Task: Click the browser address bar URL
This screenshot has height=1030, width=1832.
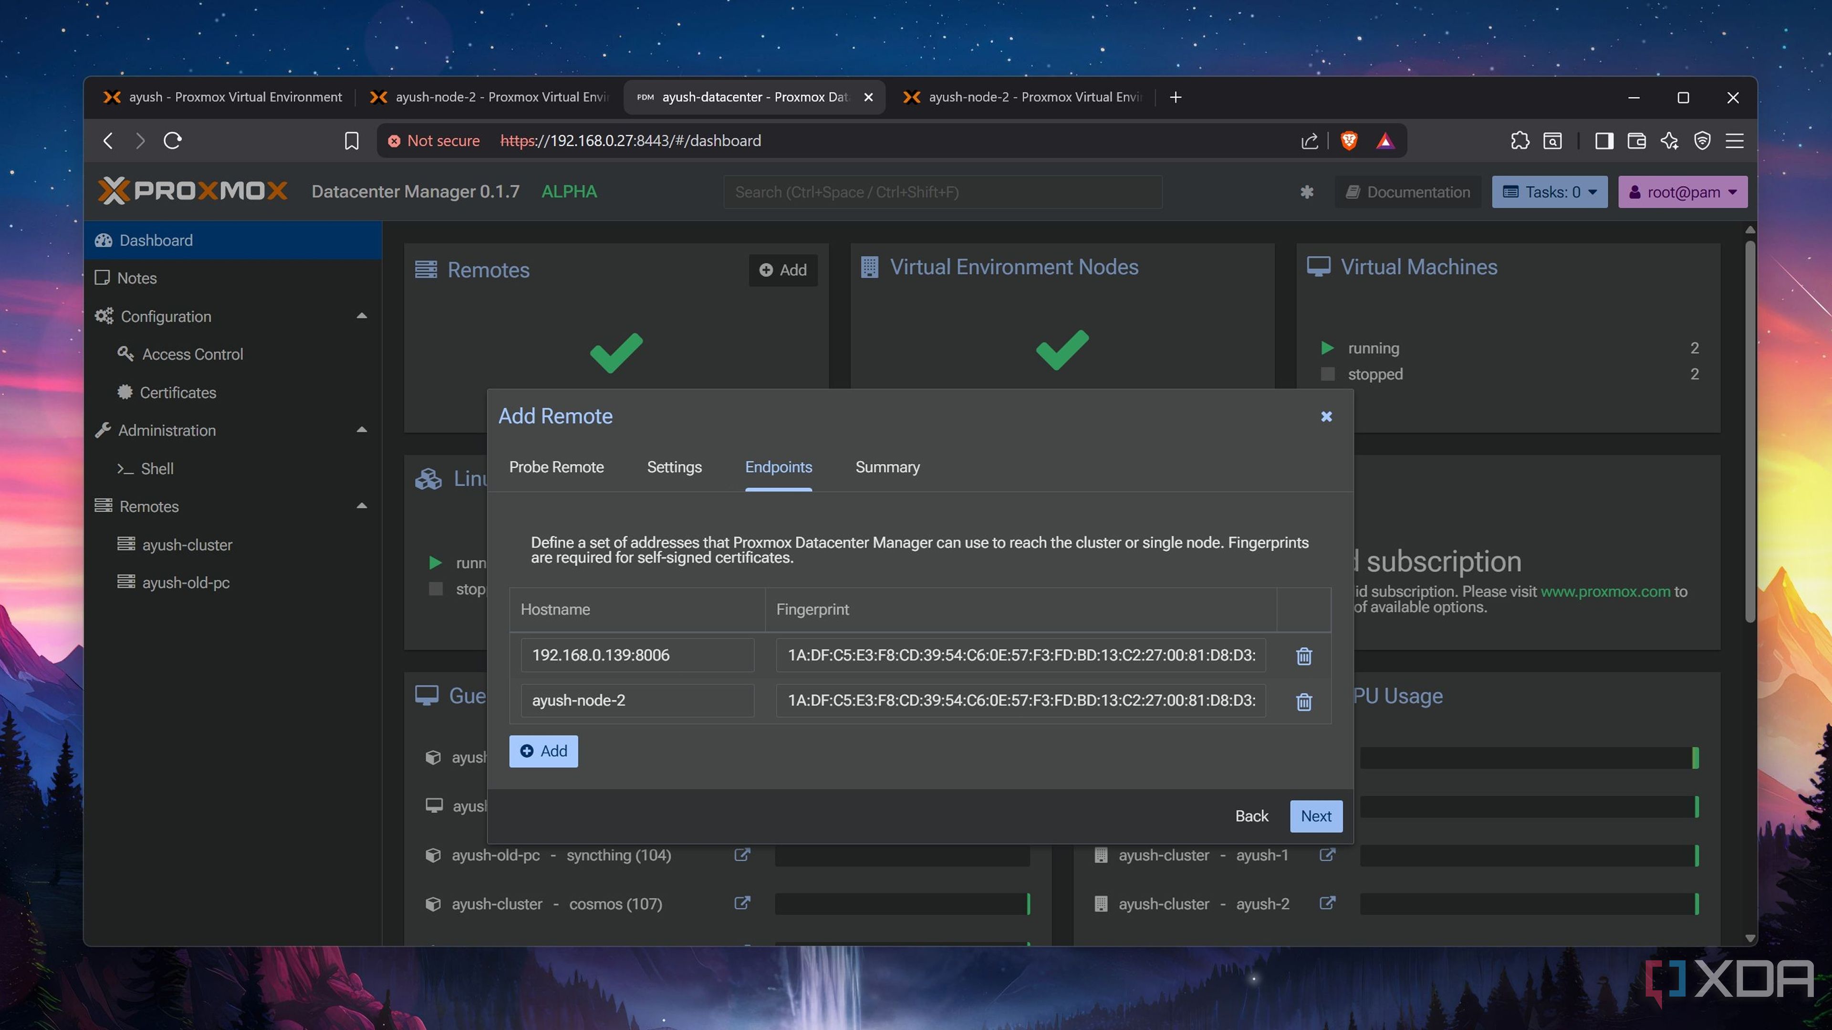Action: pyautogui.click(x=630, y=141)
